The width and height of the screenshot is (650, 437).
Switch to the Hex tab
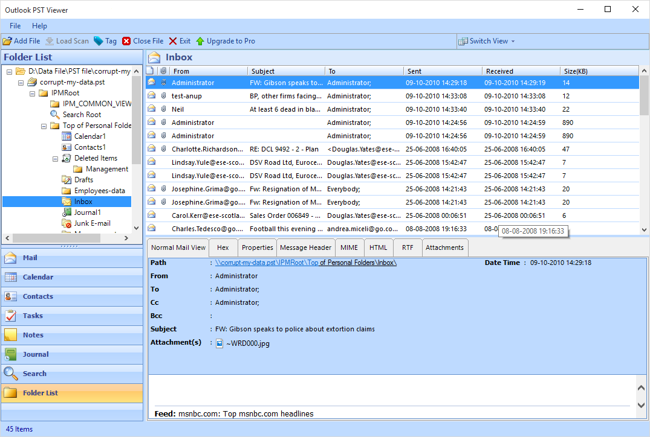[x=223, y=247]
